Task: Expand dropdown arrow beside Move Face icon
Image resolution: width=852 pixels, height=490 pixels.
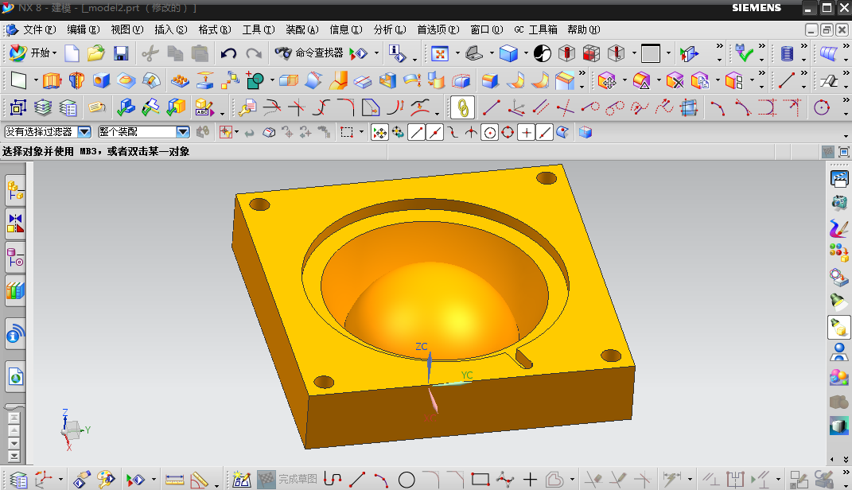Action: 624,81
